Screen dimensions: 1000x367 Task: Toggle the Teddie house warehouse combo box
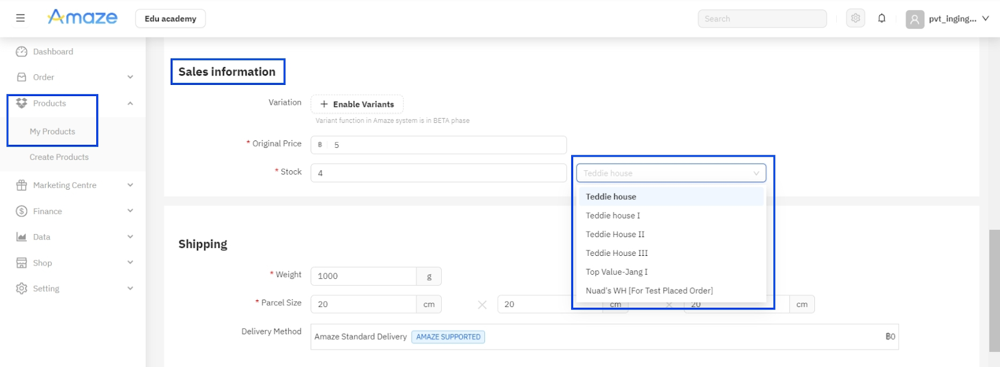(x=671, y=173)
